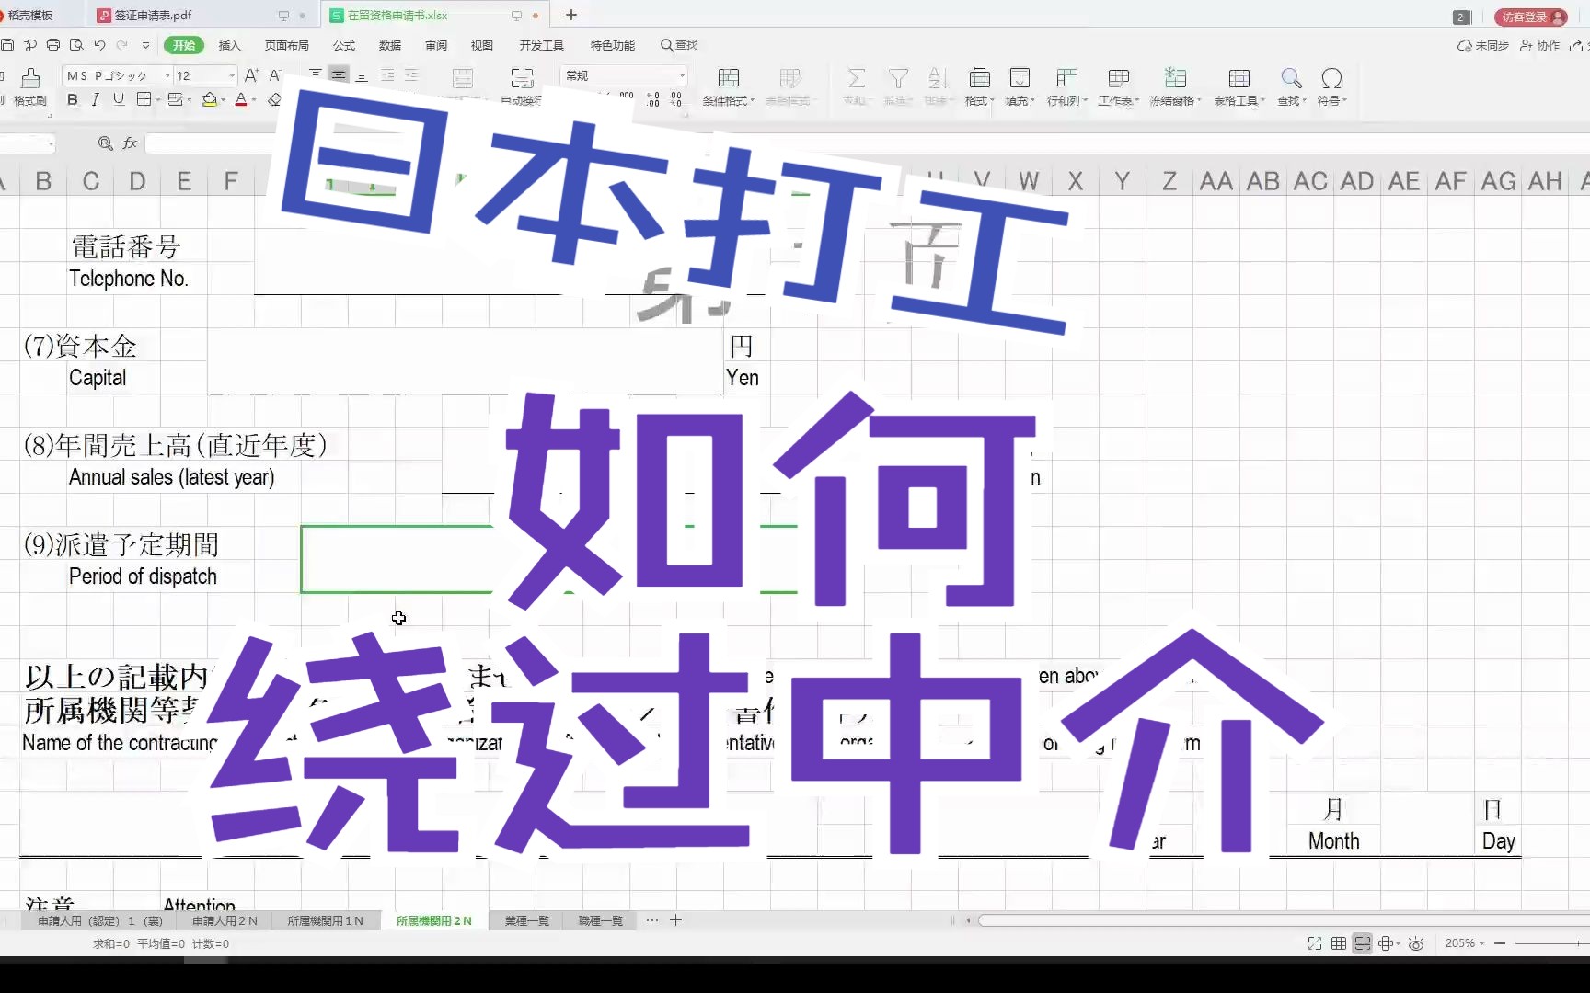Open the 条件格式 conditional formatting menu

click(x=728, y=87)
